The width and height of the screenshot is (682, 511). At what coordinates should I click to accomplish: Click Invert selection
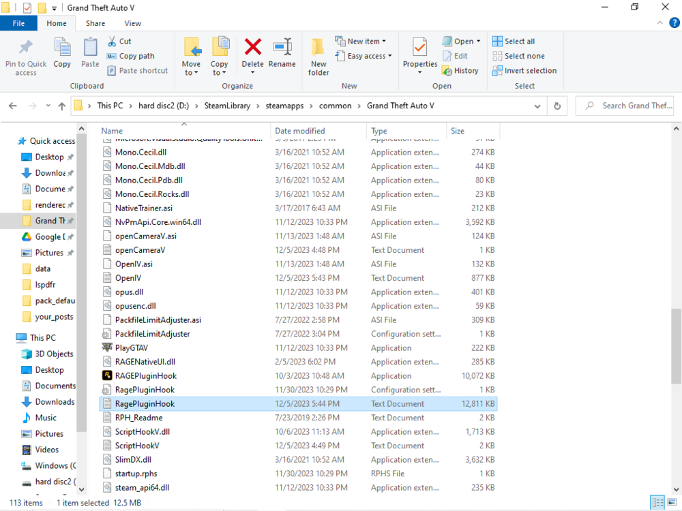point(524,70)
